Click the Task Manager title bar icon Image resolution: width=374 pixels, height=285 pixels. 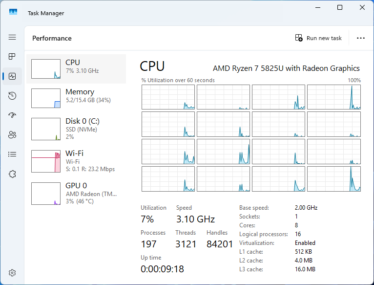coord(13,12)
